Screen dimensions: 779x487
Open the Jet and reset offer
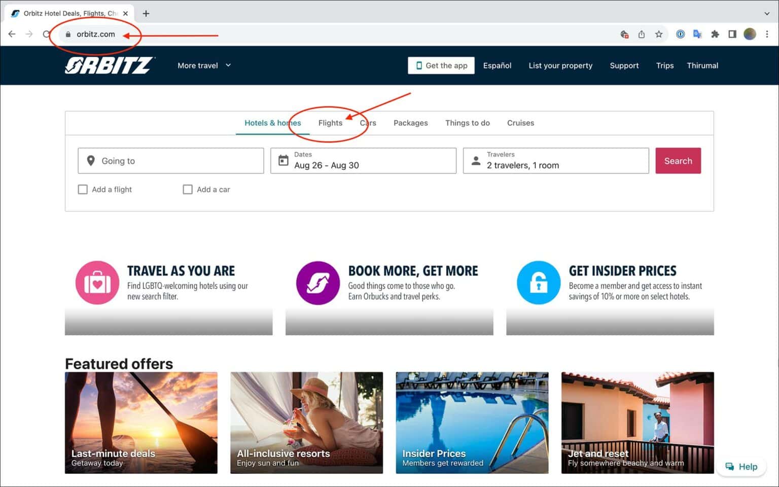point(638,423)
